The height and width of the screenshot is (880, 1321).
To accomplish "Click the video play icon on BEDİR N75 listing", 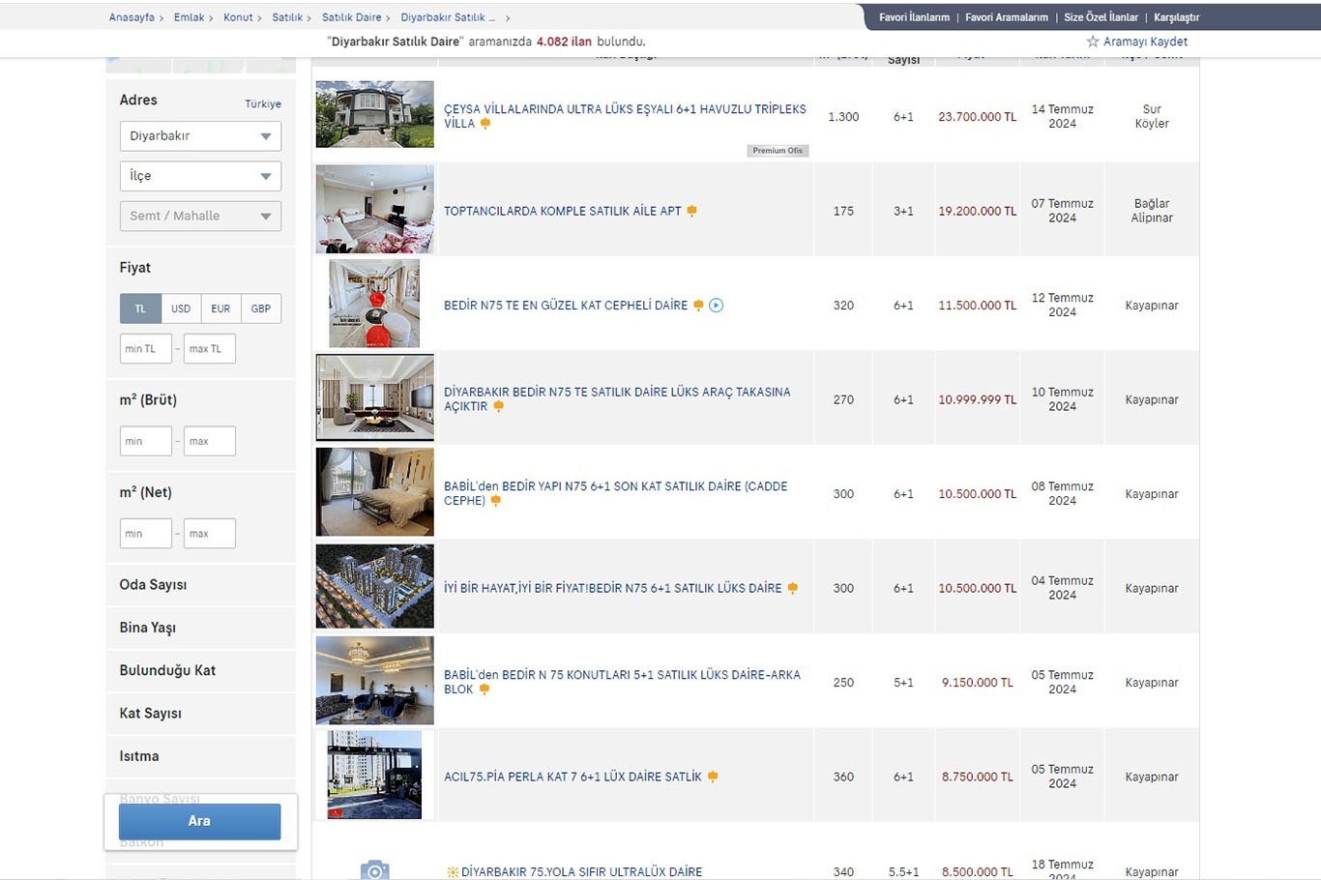I will pos(717,306).
